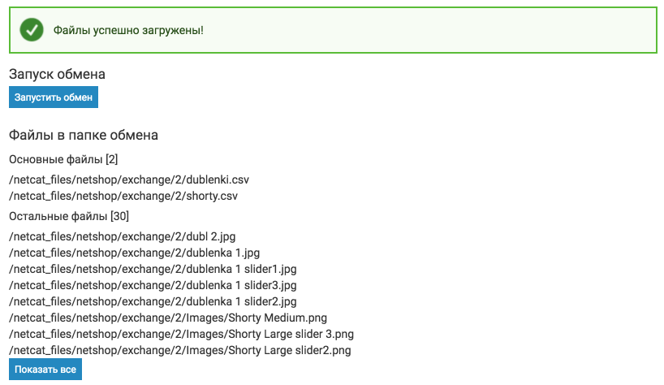The height and width of the screenshot is (385, 664).
Task: Click the [30] other files count
Action: (119, 216)
